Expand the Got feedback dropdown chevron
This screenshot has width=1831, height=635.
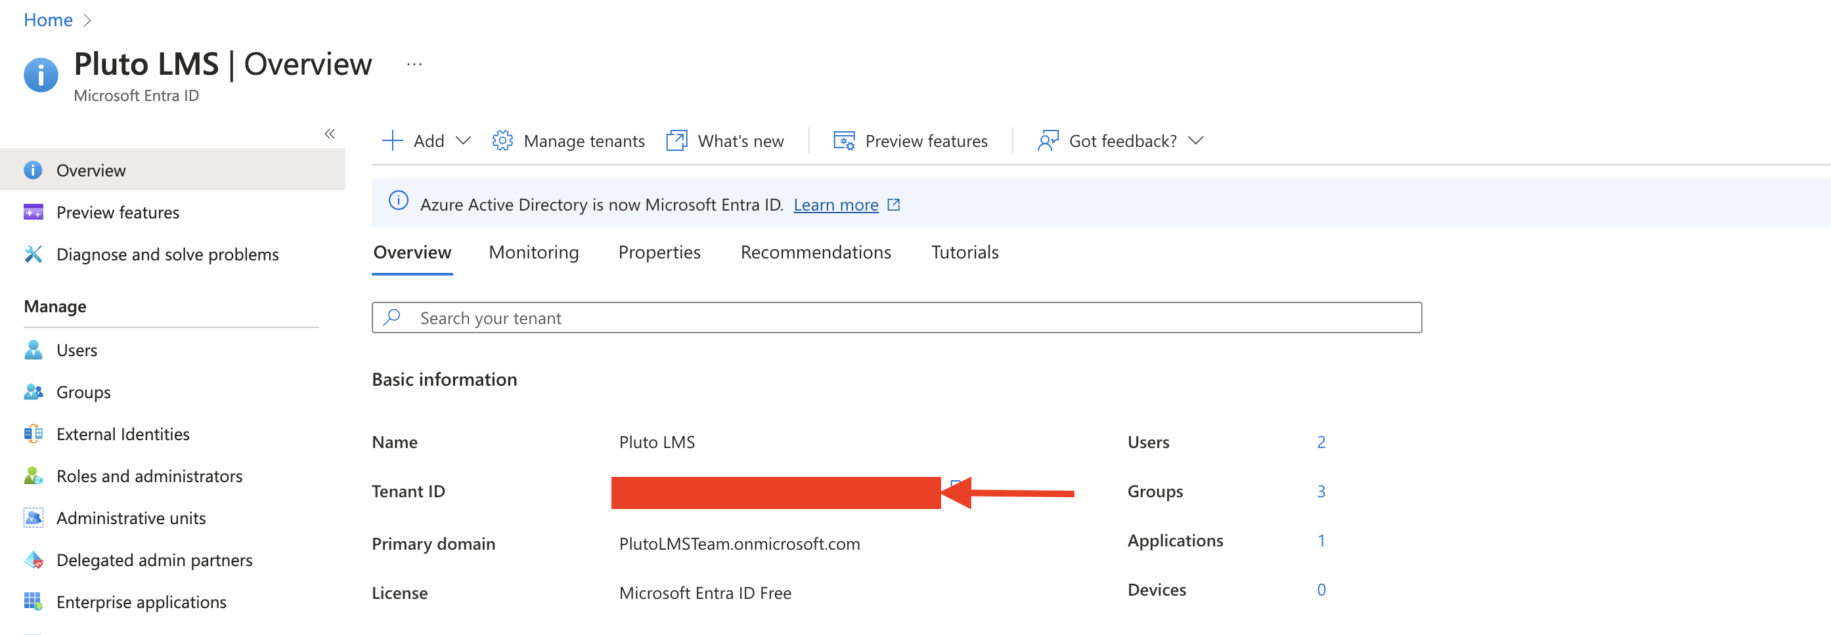pos(1195,140)
